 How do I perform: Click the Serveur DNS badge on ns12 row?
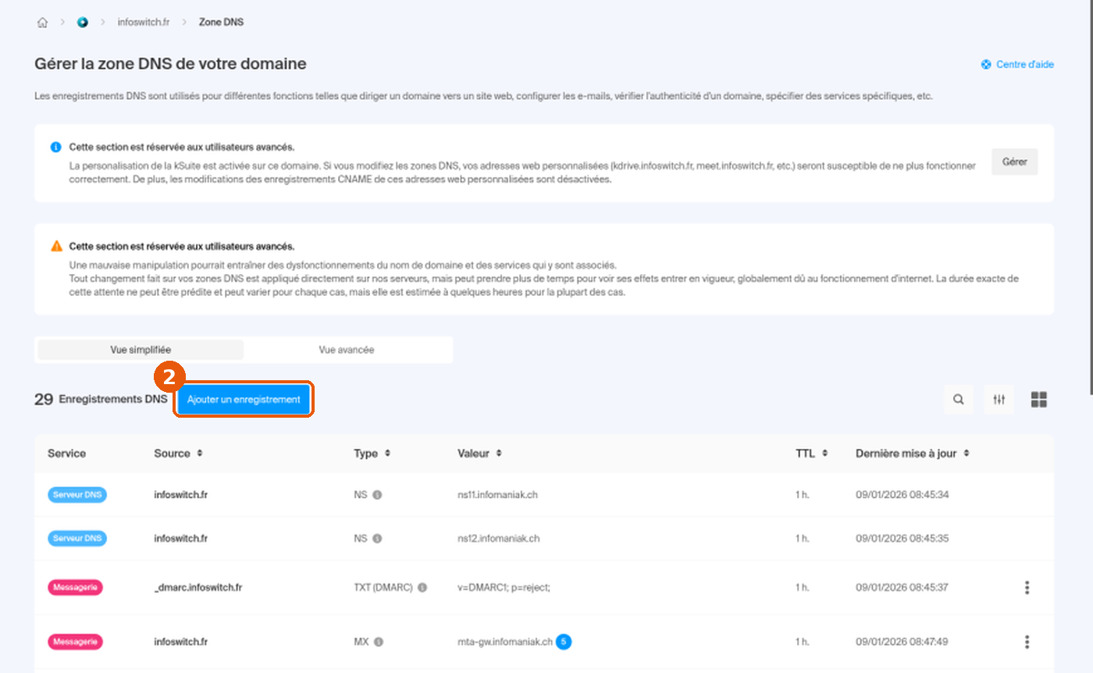[77, 539]
